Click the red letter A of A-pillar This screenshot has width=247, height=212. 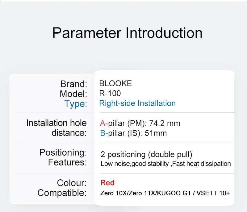click(103, 124)
